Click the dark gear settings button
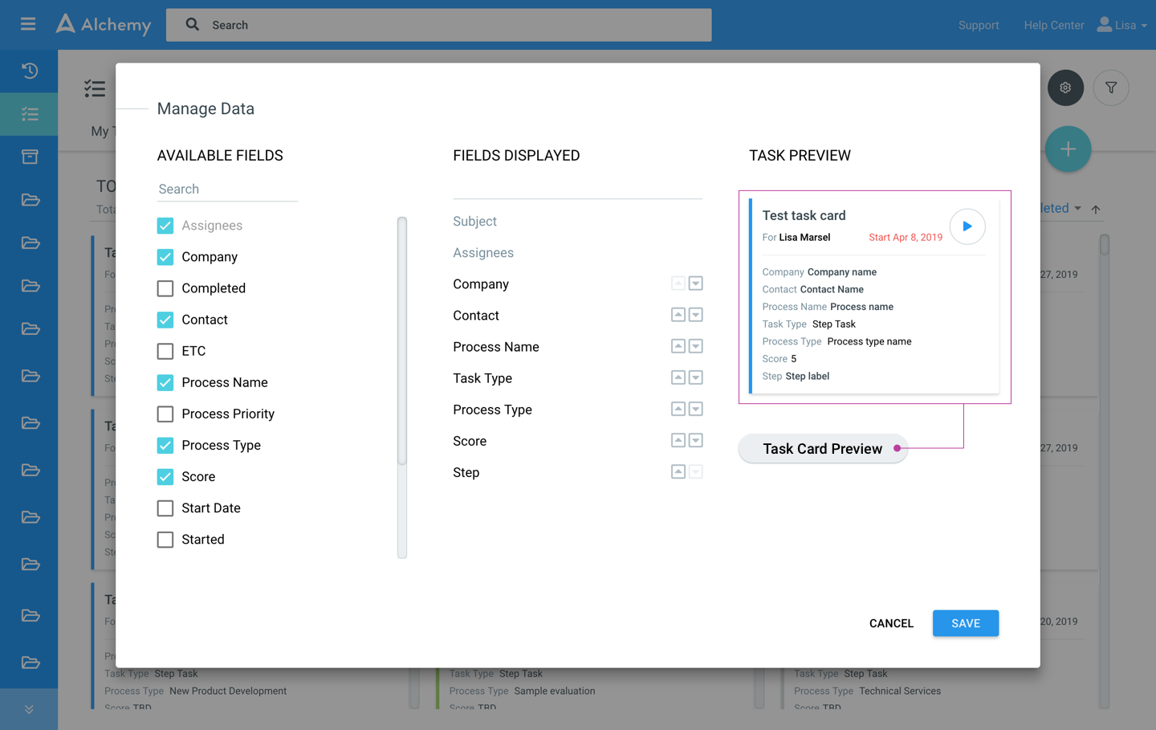Image resolution: width=1156 pixels, height=730 pixels. pos(1065,88)
